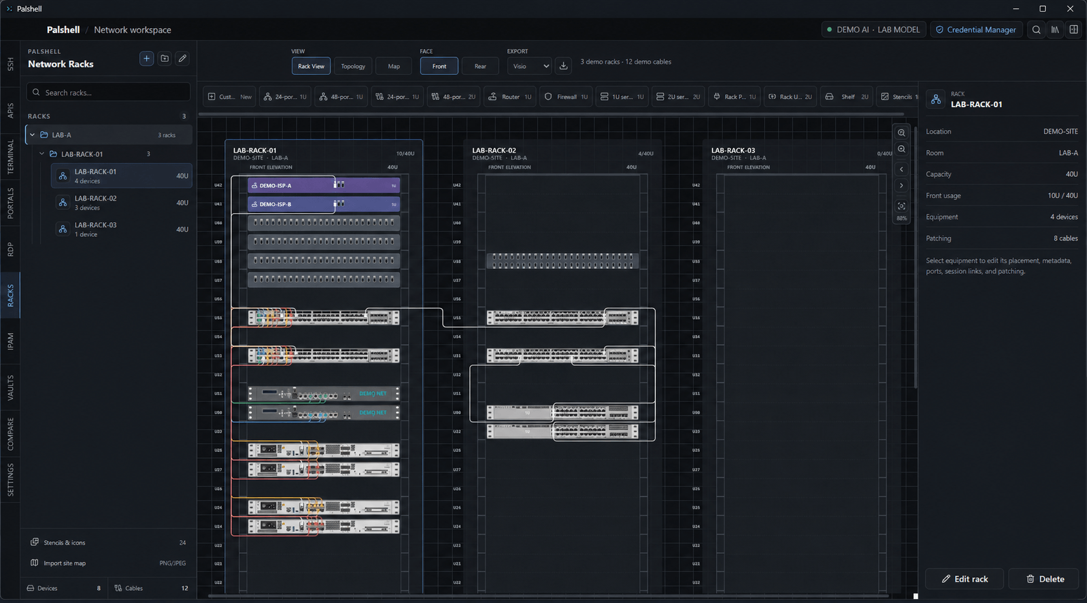Zoom in on the rack canvas
The image size is (1087, 603).
(x=902, y=133)
